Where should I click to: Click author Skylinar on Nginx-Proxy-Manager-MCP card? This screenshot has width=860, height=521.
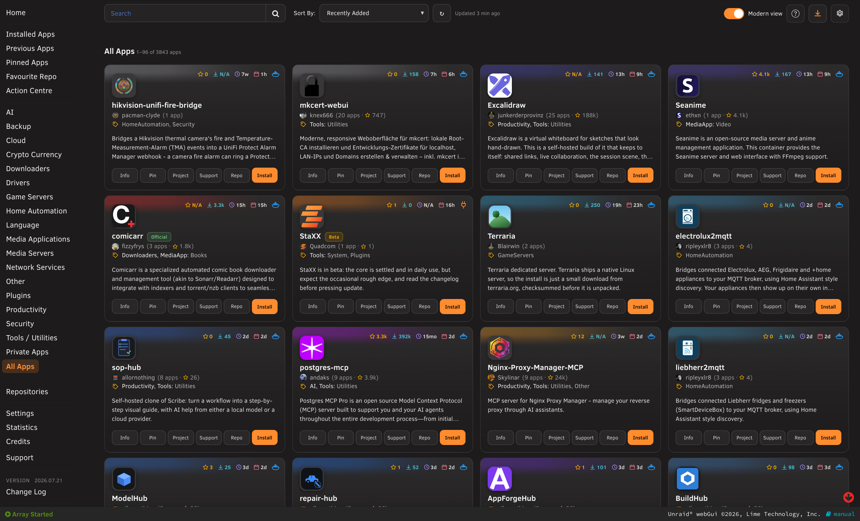pyautogui.click(x=509, y=377)
